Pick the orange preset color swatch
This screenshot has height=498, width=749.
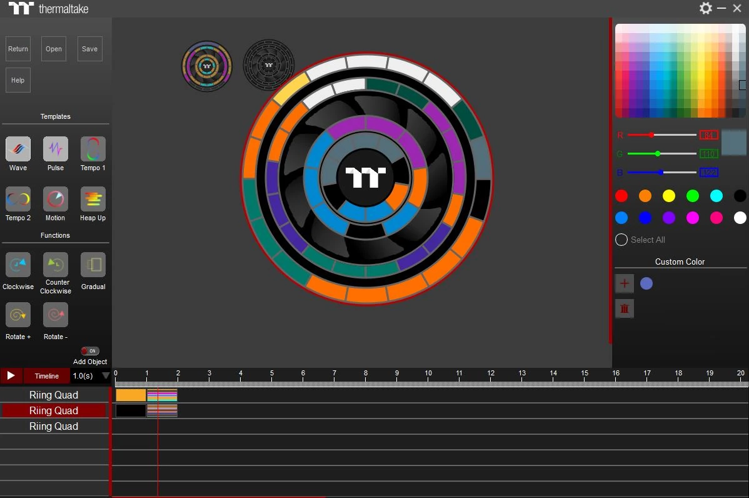click(x=645, y=196)
